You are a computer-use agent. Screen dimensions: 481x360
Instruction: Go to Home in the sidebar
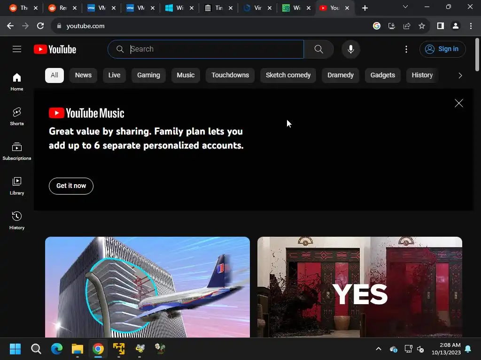(x=17, y=82)
